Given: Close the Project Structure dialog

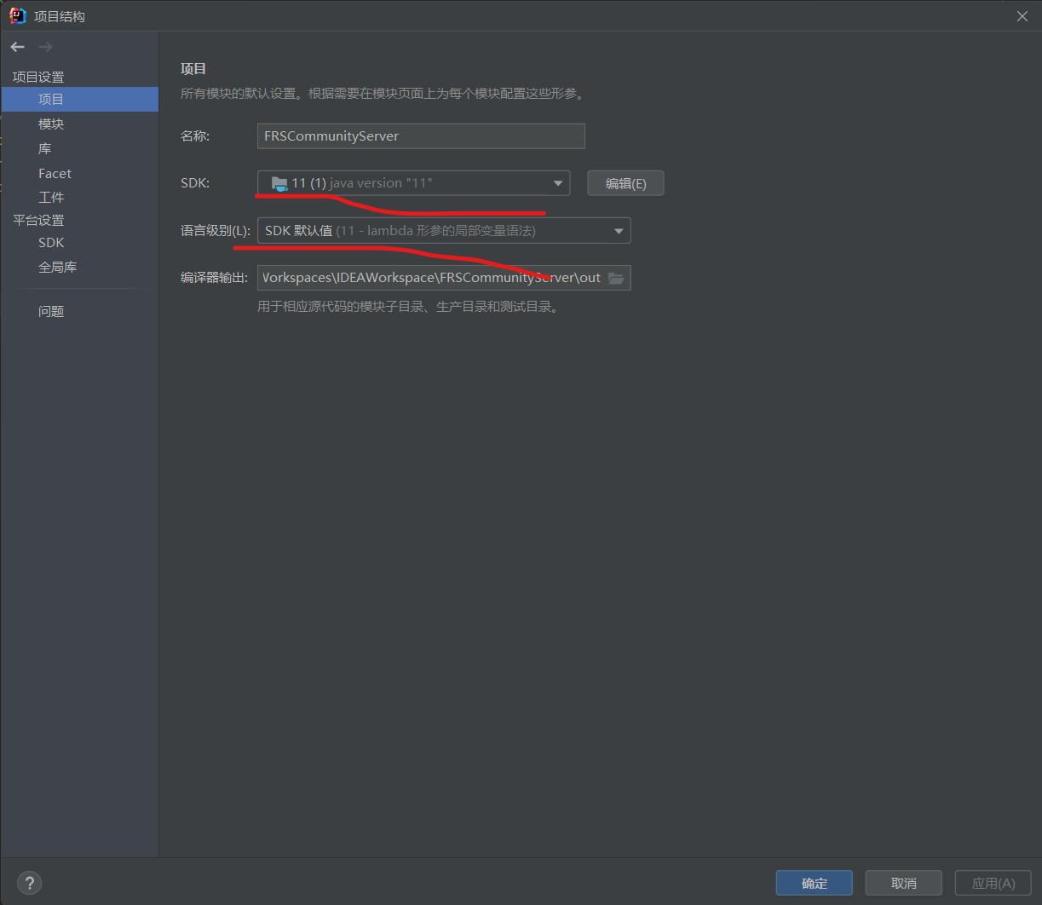Looking at the screenshot, I should 1022,16.
